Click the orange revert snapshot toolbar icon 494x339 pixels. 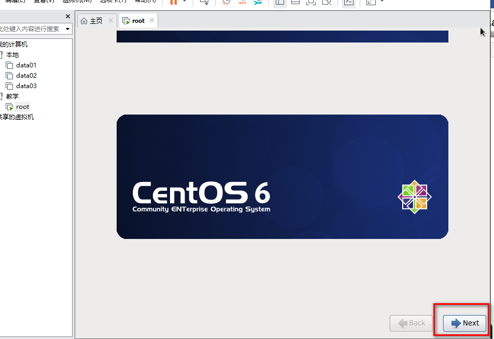coord(242,2)
